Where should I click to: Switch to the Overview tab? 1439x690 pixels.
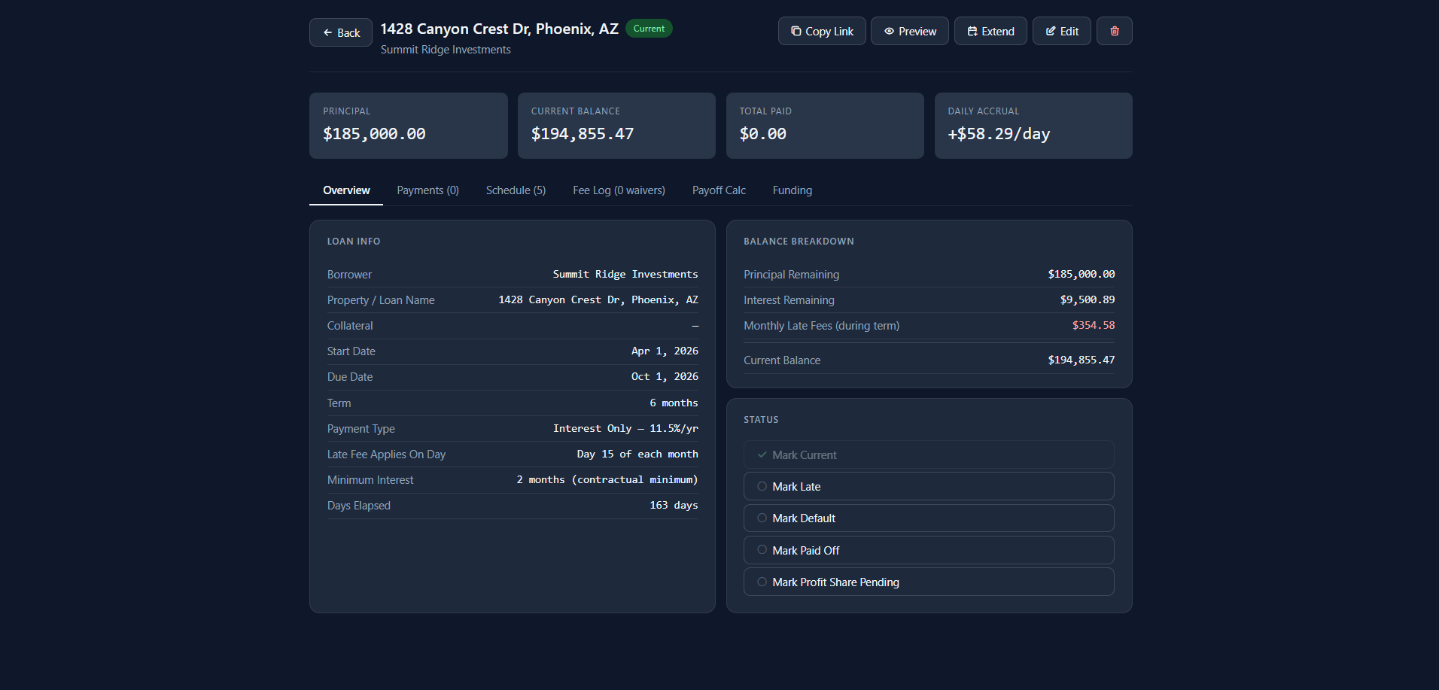tap(346, 190)
